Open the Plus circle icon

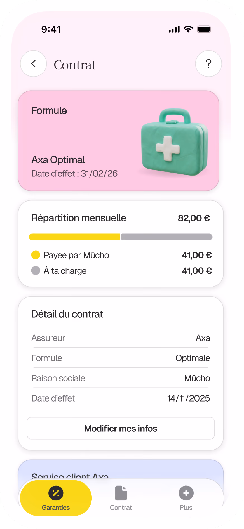click(x=186, y=493)
